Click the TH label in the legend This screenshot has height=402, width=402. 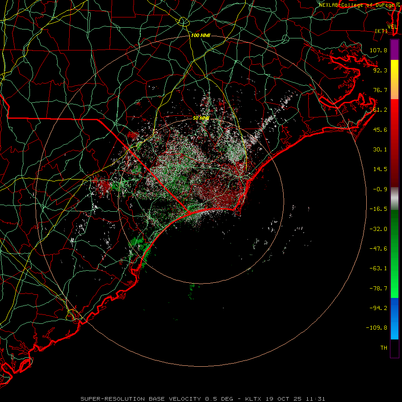[384, 348]
